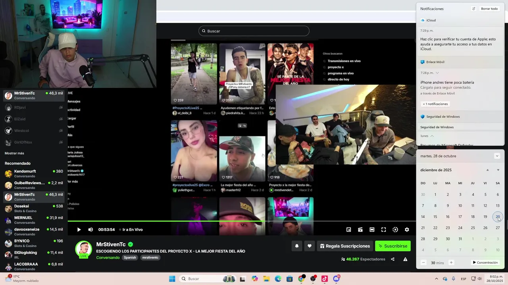The width and height of the screenshot is (508, 285).
Task: Collapse the lunes notifications group chevron
Action: point(432,136)
